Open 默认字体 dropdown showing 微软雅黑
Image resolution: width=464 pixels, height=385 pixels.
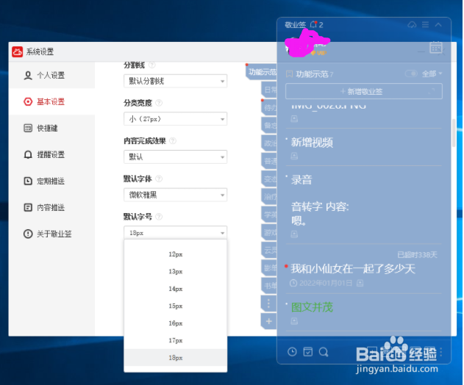point(175,195)
